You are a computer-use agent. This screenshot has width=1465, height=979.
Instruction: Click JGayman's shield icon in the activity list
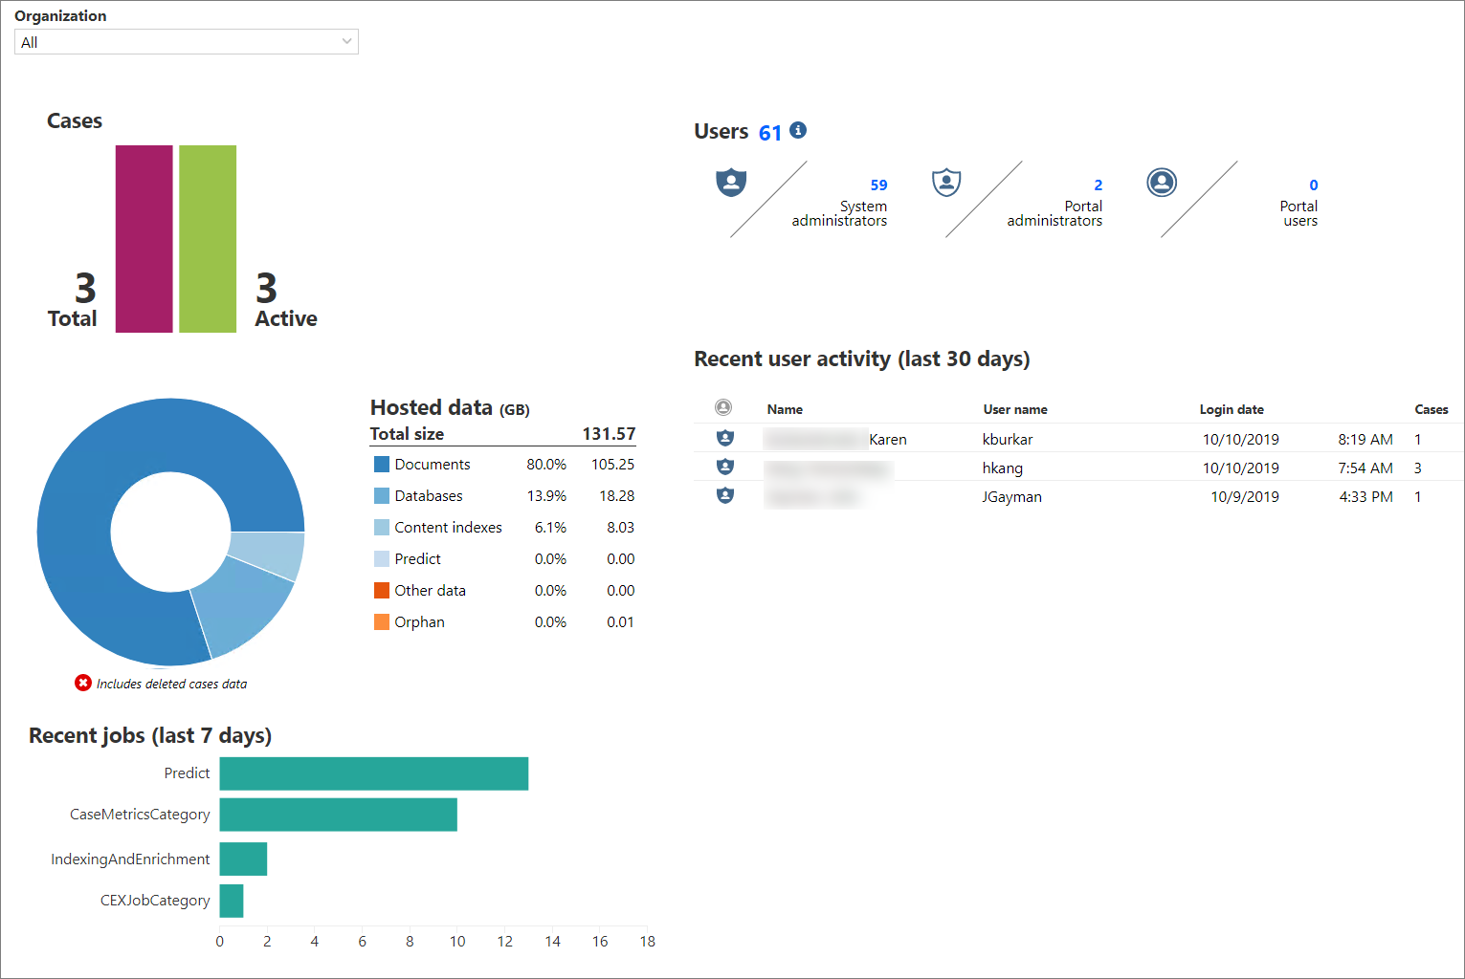point(724,495)
